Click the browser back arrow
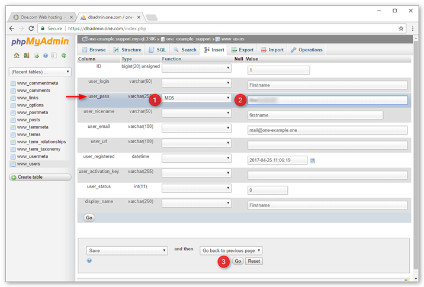424x287 pixels. tap(12, 28)
